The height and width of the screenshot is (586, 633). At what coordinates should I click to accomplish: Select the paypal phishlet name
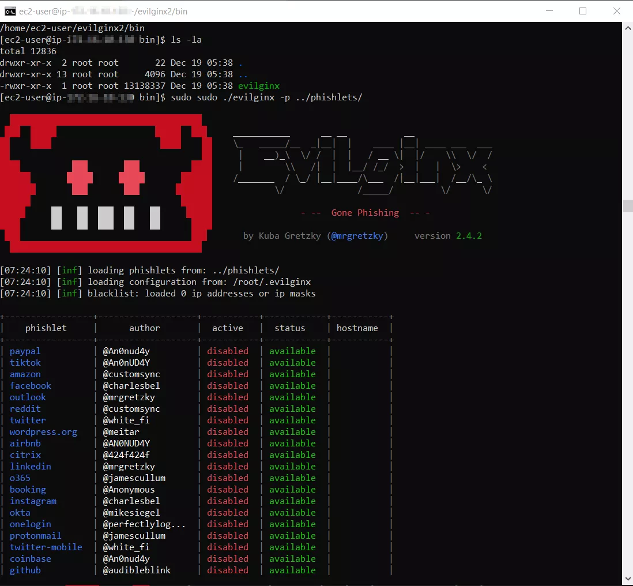25,351
